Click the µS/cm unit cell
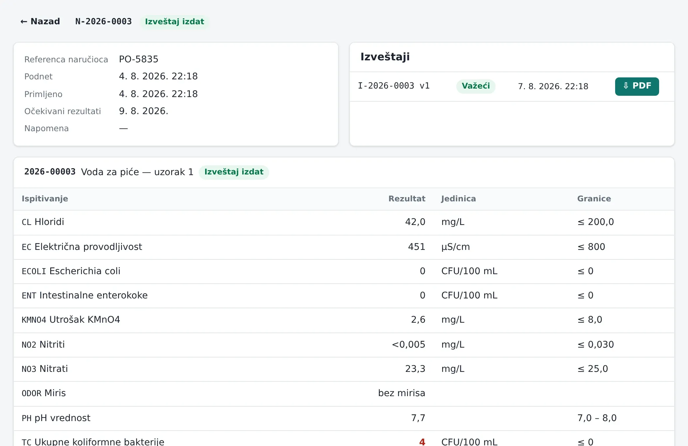688x446 pixels. coord(456,247)
